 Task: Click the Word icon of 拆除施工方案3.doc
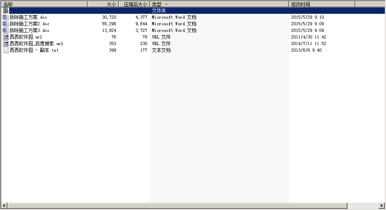tap(6, 30)
